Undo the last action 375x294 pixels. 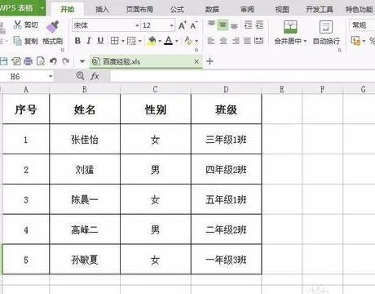click(53, 61)
